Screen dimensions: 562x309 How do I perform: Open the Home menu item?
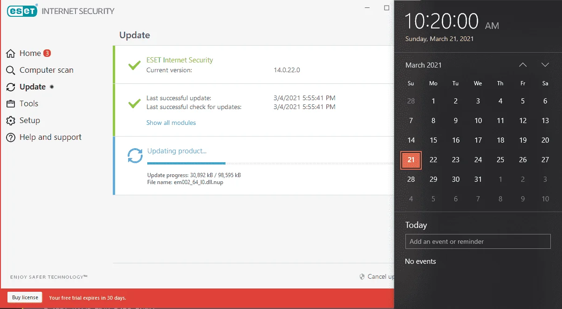pyautogui.click(x=30, y=54)
